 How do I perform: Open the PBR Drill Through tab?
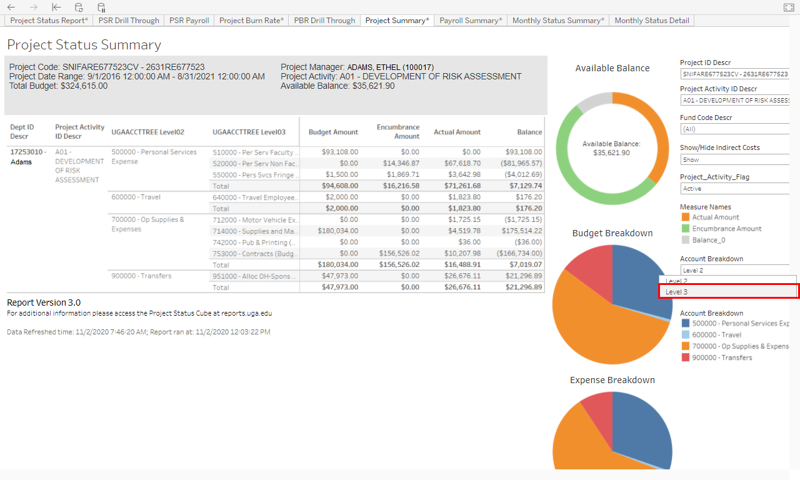pyautogui.click(x=324, y=21)
